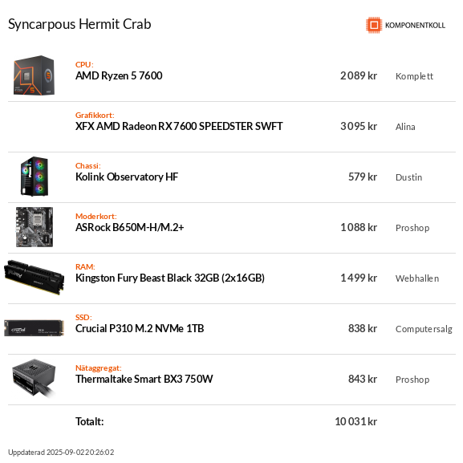Open the AMD Ryzen 5 7600 product name
The image size is (463, 463).
[119, 76]
